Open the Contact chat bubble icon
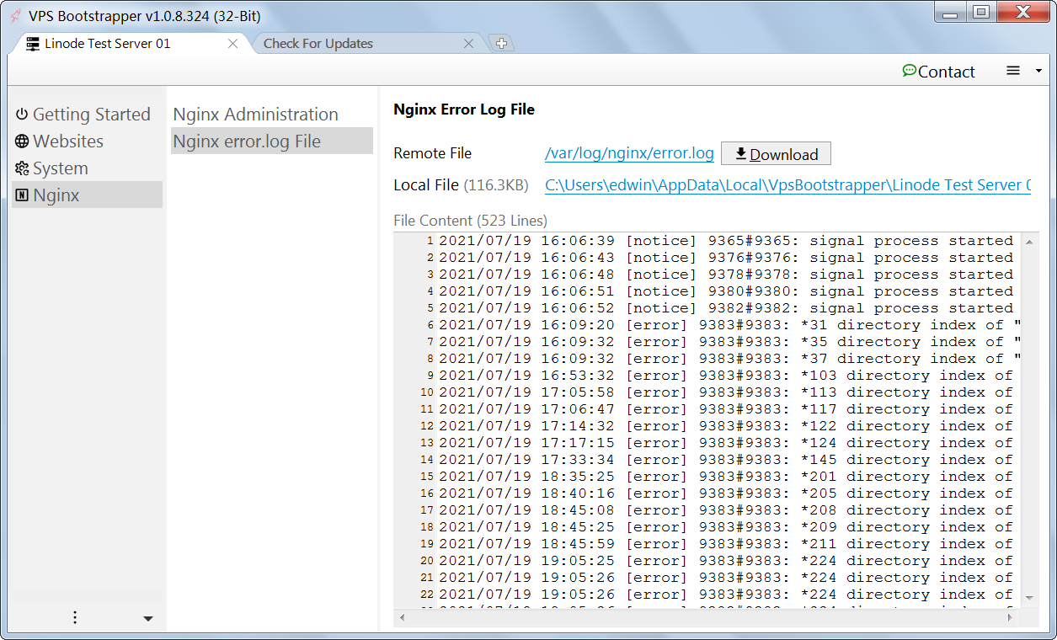 tap(908, 72)
